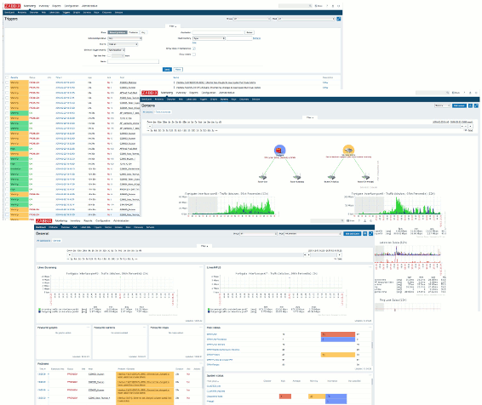Viewport: 482px width, 405px height.
Task: Open the menu icon of first traffic graph widget
Action: pos(201,267)
